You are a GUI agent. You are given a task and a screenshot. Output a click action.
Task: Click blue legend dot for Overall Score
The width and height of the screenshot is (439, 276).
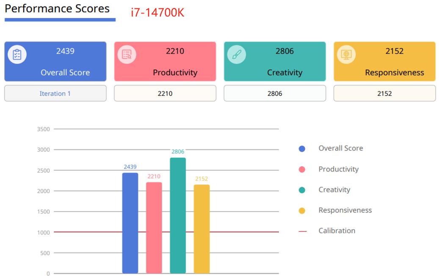[302, 149]
